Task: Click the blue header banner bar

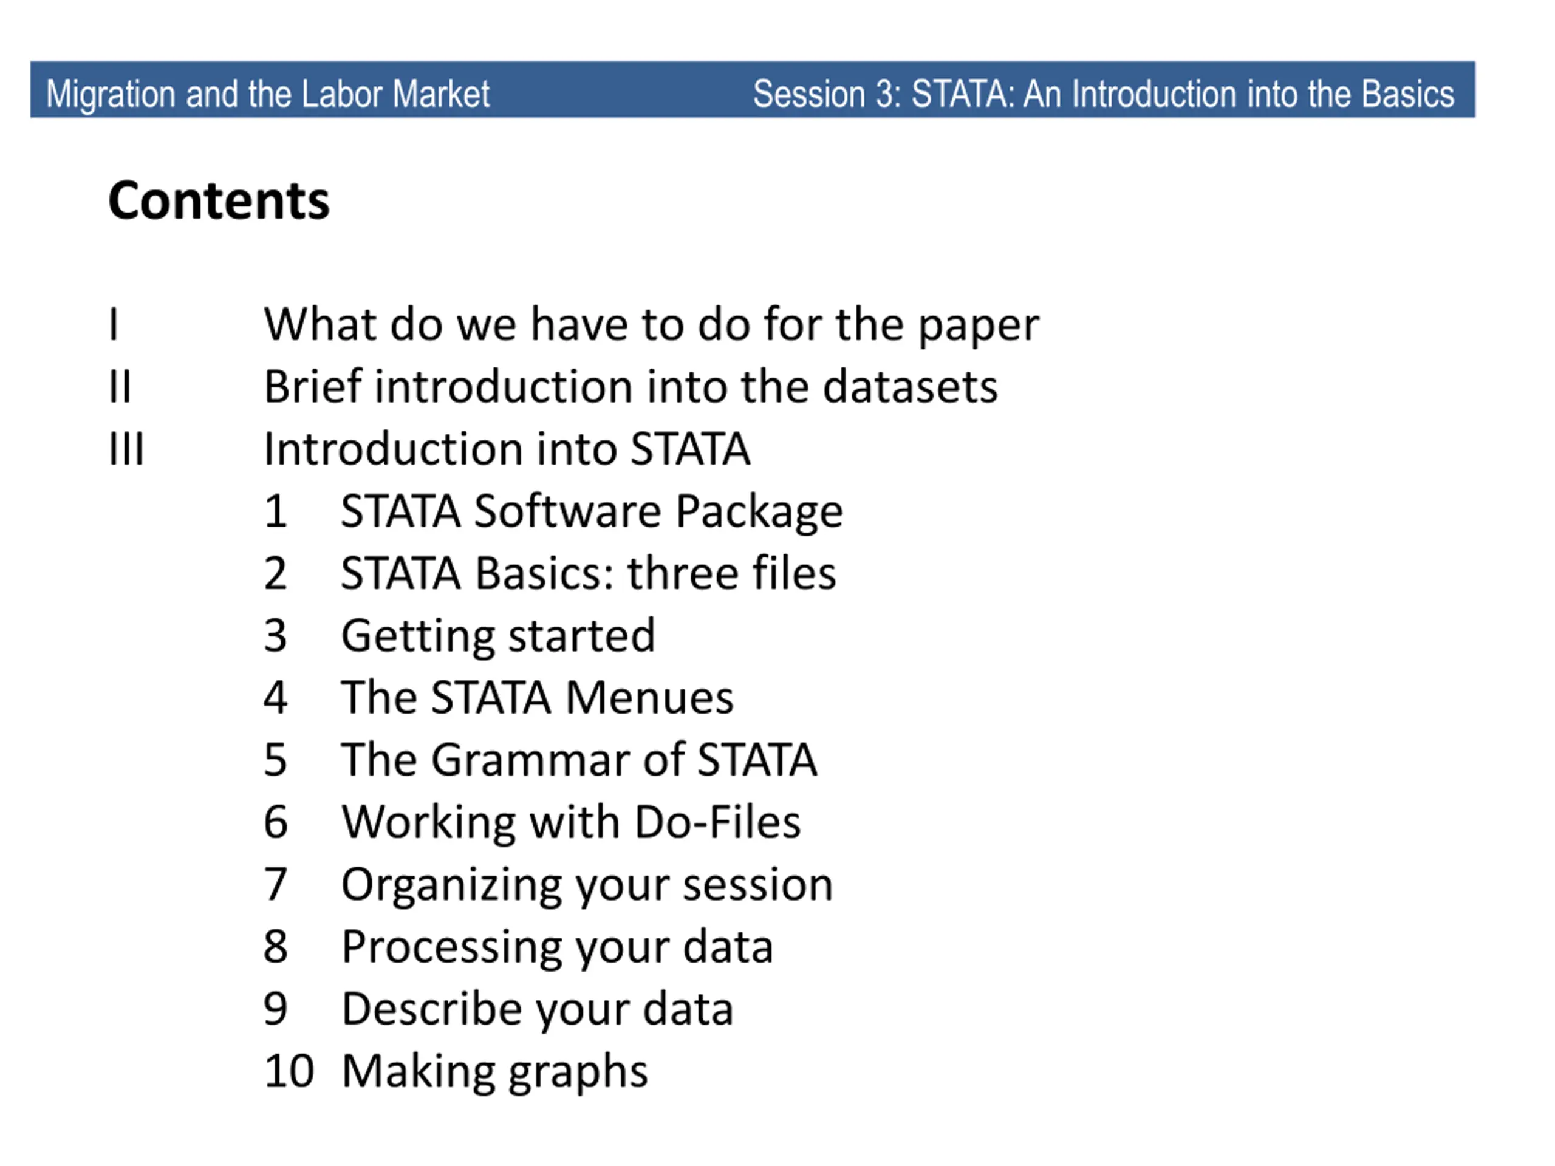Action: [x=753, y=89]
